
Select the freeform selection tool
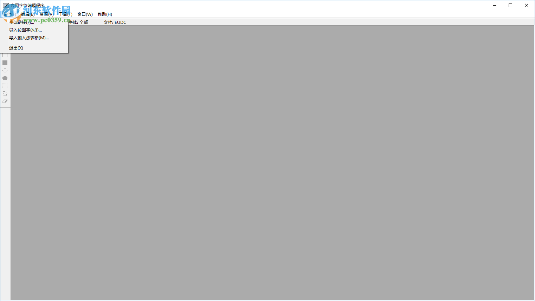coord(5,94)
